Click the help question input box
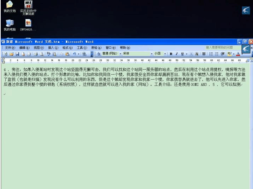 223,48
